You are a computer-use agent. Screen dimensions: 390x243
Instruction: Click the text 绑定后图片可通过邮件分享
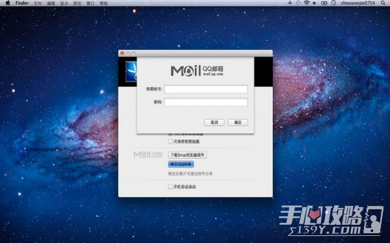pos(190,173)
